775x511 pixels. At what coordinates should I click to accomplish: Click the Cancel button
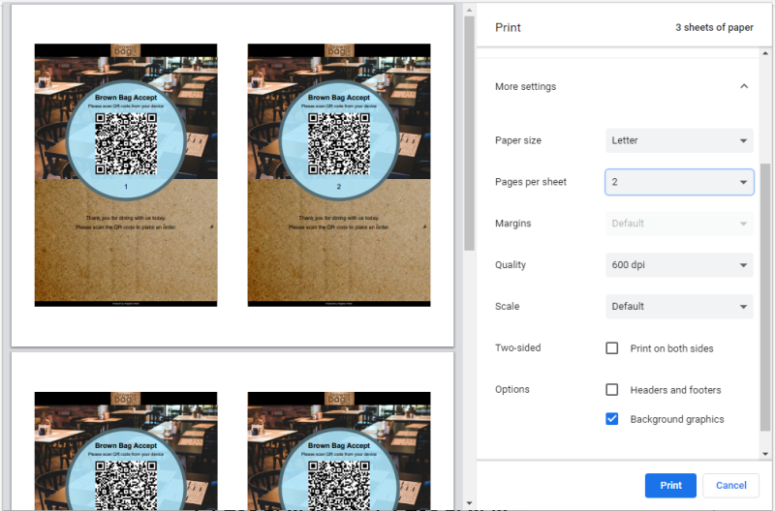point(730,485)
